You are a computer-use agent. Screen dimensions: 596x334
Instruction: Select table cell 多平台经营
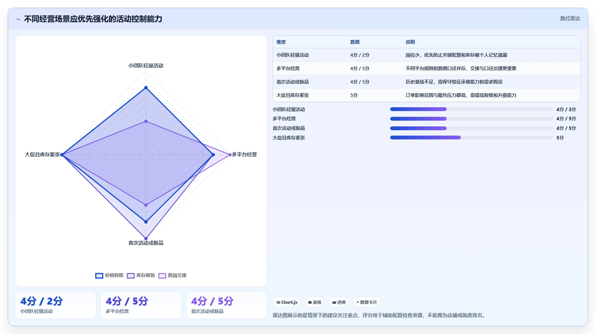288,69
